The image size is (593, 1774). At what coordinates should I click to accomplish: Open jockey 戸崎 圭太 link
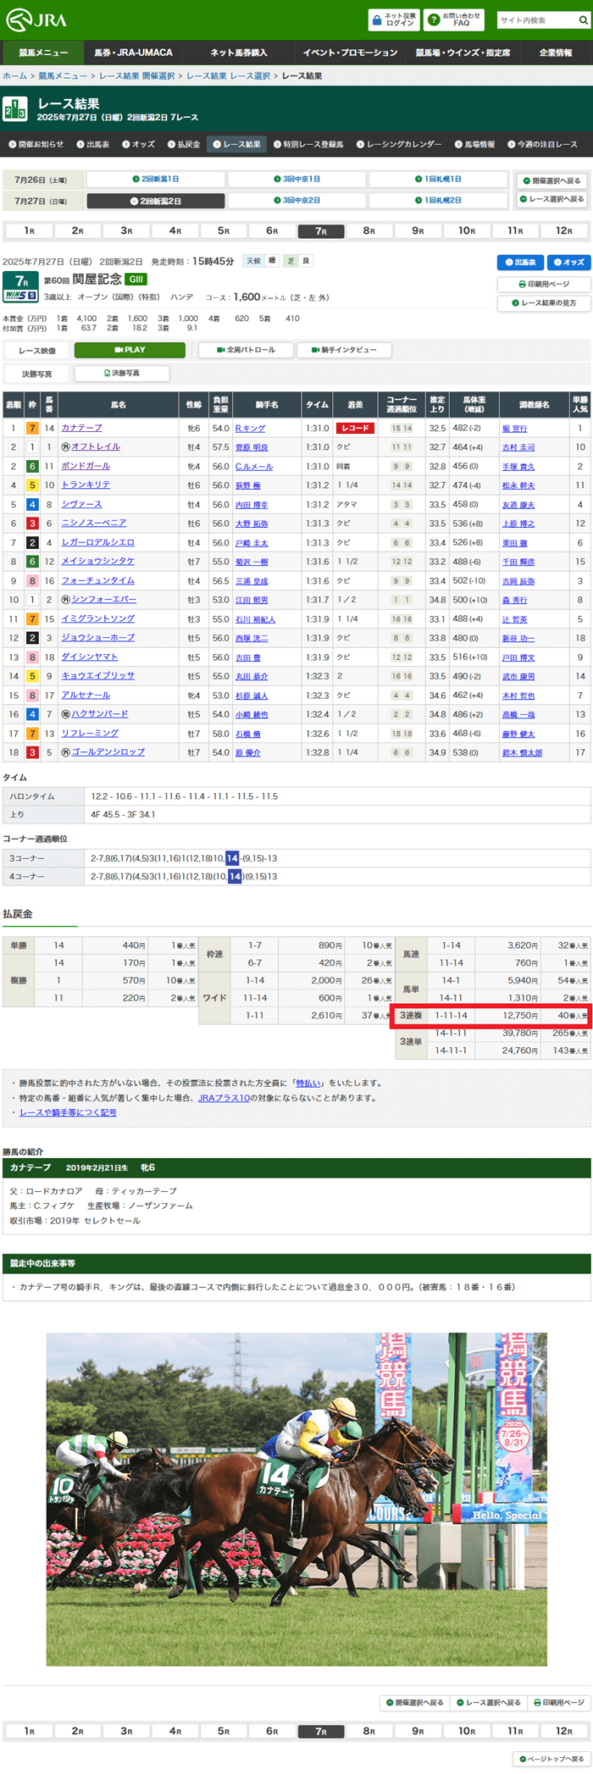252,543
